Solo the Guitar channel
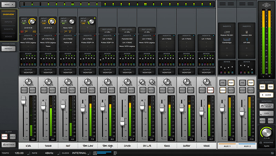 pyautogui.click(x=183, y=90)
